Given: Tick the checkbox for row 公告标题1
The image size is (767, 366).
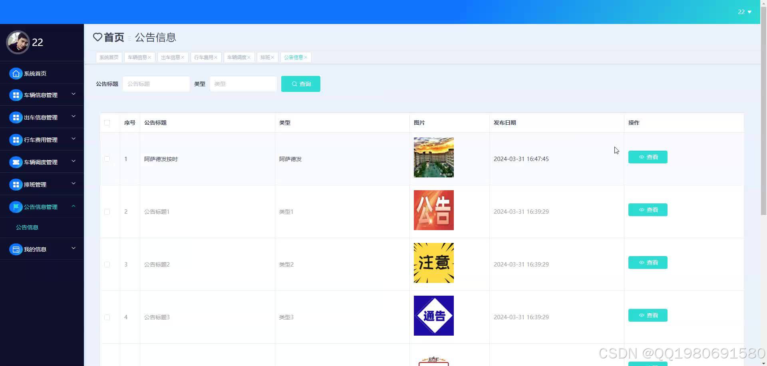Looking at the screenshot, I should 107,212.
